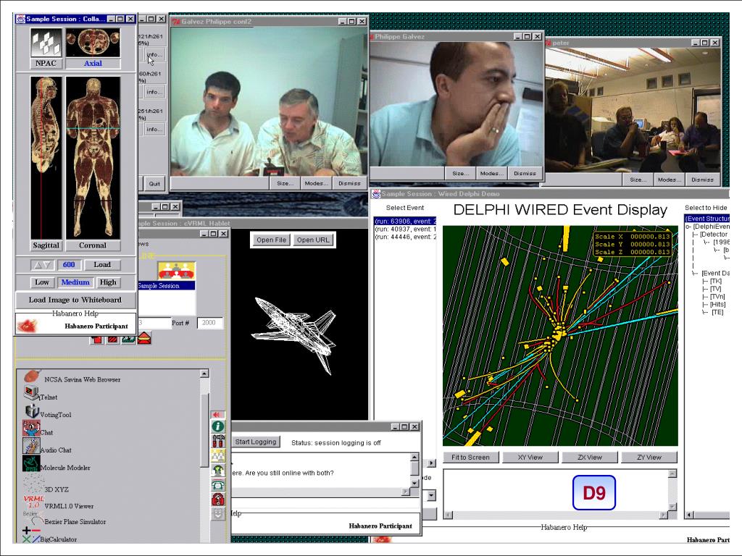Click the coronal body slice image
The height and width of the screenshot is (556, 742).
pyautogui.click(x=93, y=157)
